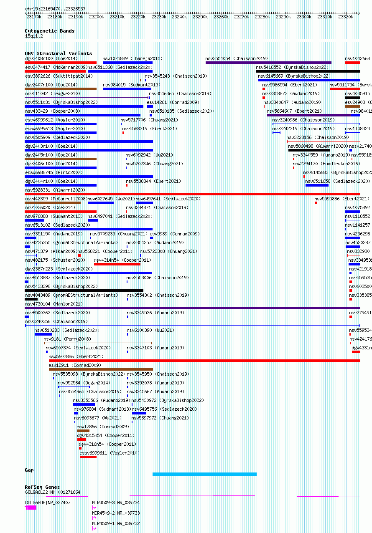This screenshot has height=533, width=372.
Task: Open the MIR4509-2|NR_039733 gene label
Action: coord(116,513)
